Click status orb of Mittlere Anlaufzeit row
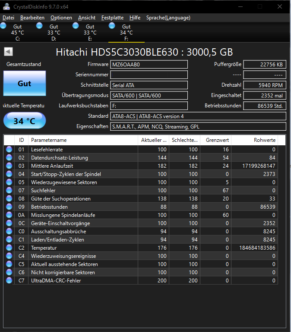This screenshot has height=332, width=291. (9, 166)
